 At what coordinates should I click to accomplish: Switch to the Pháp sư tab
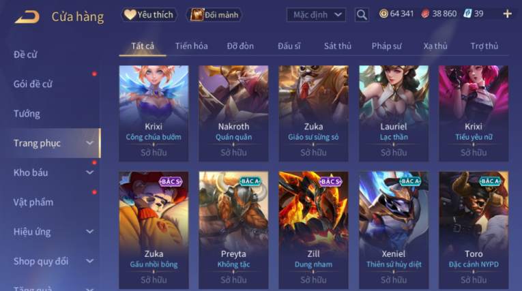tap(386, 46)
